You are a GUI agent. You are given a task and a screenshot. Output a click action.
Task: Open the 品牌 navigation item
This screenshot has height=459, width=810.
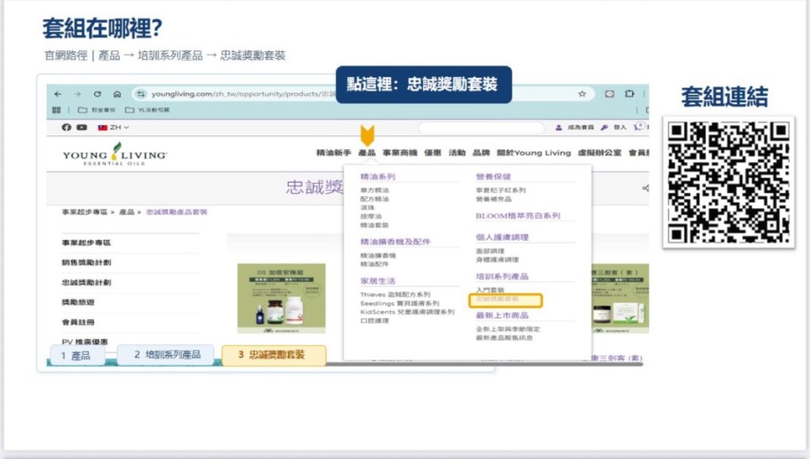tap(481, 153)
